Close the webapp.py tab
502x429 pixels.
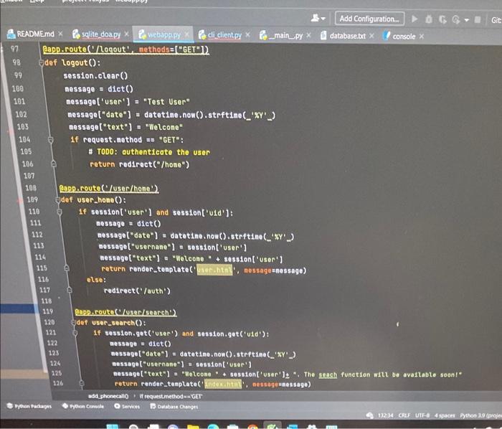pyautogui.click(x=187, y=34)
